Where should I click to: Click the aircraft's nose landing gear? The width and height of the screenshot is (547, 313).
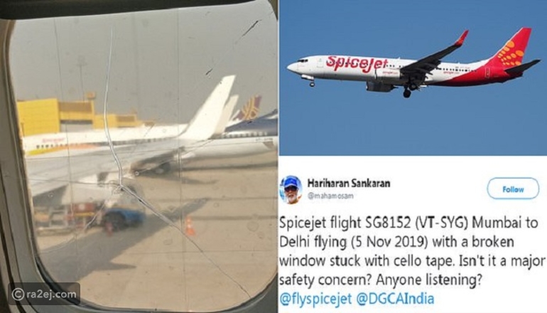[x=312, y=83]
